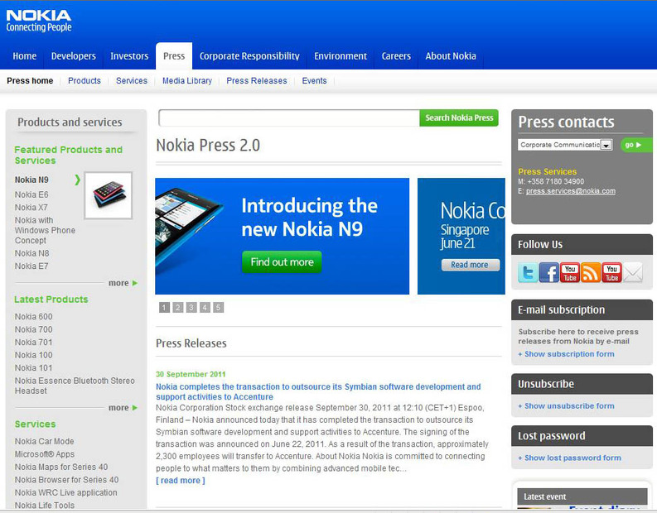This screenshot has height=513, width=657.
Task: Focus the press search input field
Action: click(289, 118)
